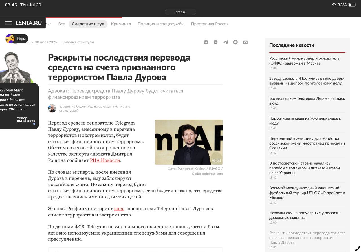Image resolution: width=361 pixels, height=252 pixels.
Task: Tap the Wi-Fi status icon
Action: tap(334, 5)
